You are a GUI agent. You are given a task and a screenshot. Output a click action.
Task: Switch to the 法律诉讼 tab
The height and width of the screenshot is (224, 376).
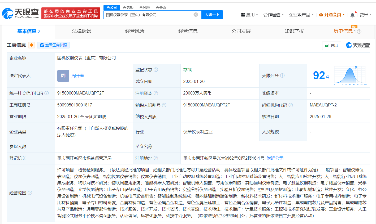coord(82,31)
